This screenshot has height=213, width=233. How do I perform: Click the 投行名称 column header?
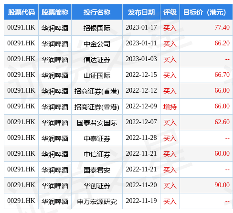tap(97, 12)
